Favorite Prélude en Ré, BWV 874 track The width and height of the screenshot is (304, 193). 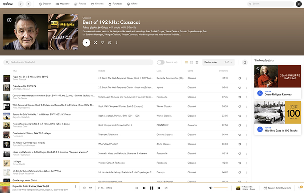click(x=240, y=88)
